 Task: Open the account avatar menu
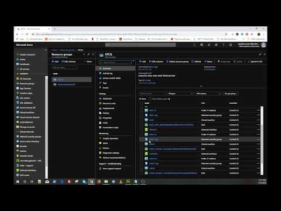[263, 45]
